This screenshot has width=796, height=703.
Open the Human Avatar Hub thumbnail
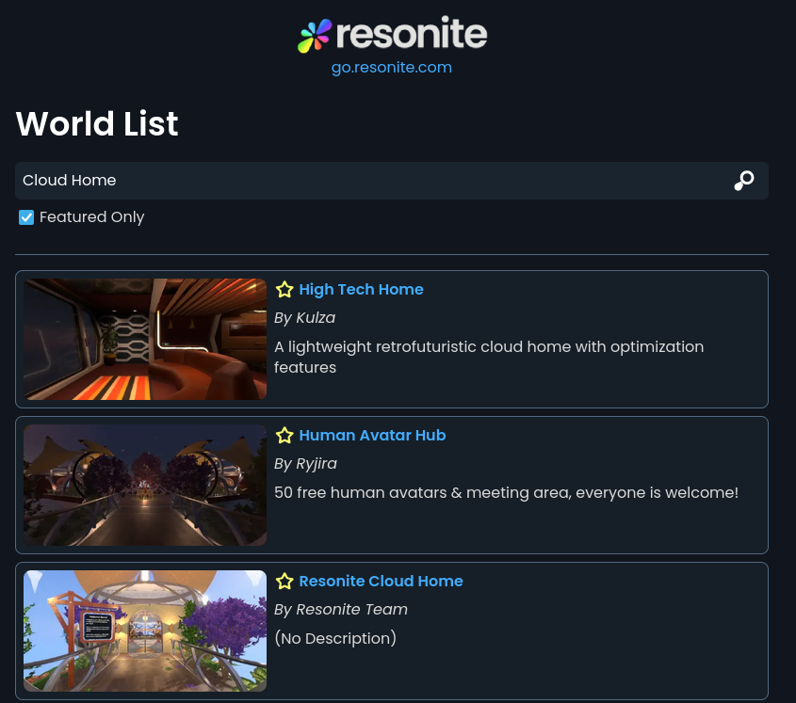click(x=145, y=485)
